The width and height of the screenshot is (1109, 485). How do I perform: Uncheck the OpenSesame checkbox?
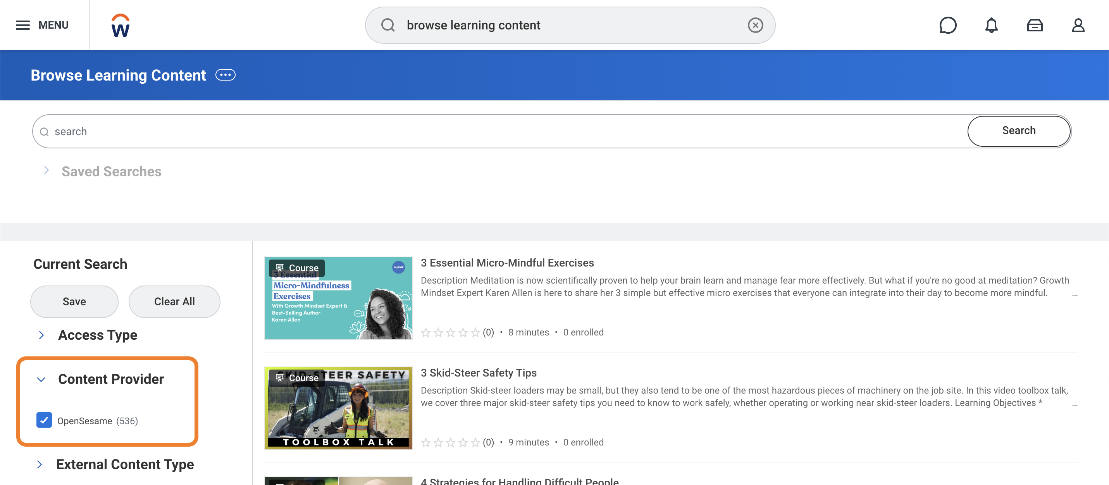pyautogui.click(x=44, y=420)
